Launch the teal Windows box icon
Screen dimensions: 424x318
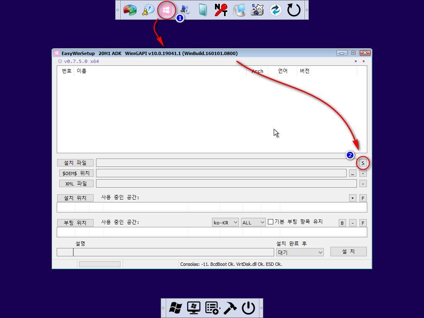click(x=203, y=10)
